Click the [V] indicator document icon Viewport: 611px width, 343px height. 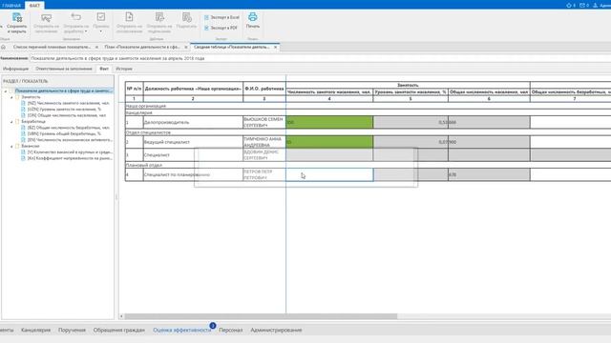pyautogui.click(x=23, y=152)
